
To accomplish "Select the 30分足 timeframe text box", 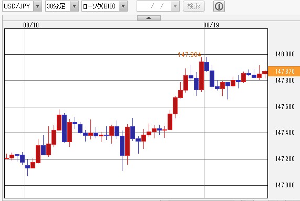I will (x=58, y=6).
